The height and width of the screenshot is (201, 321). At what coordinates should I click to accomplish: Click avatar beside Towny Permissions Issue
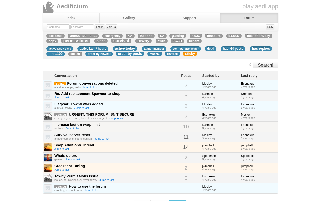pyautogui.click(x=48, y=178)
